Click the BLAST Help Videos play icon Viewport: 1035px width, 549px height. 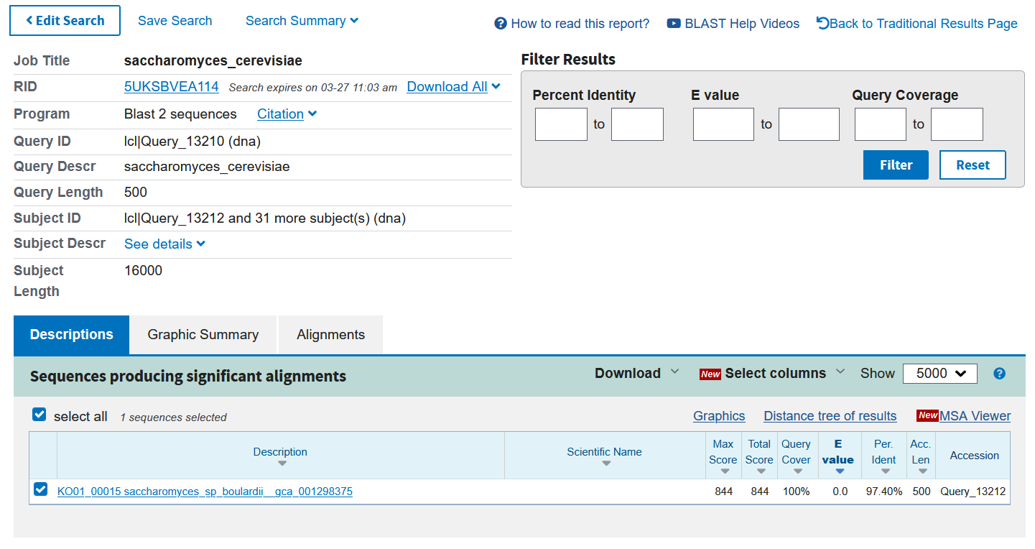coord(674,24)
